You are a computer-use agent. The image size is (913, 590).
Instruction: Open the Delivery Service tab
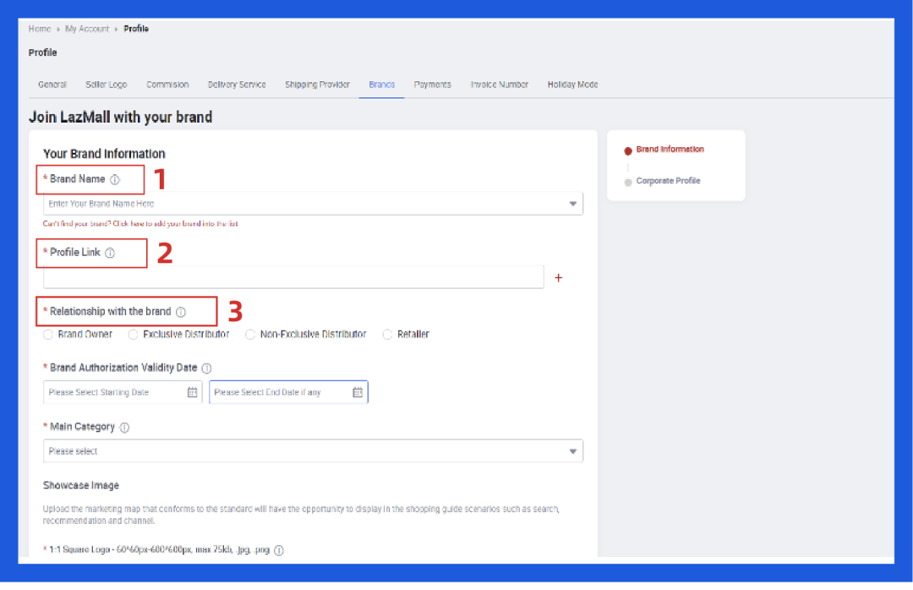point(237,85)
